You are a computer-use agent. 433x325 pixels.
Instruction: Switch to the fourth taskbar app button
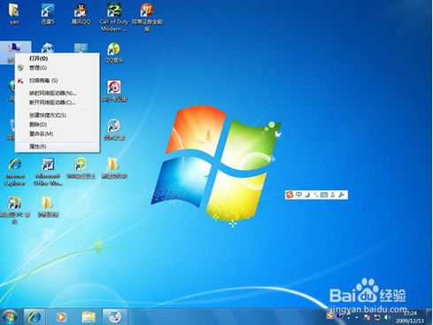(114, 317)
